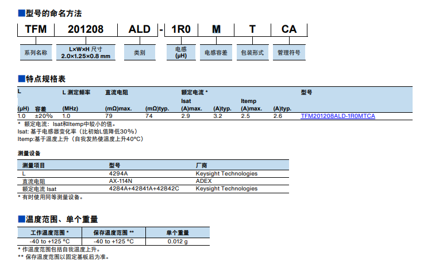Click the blue square beside 型号的命名方法
The height and width of the screenshot is (275, 435).
click(x=21, y=12)
